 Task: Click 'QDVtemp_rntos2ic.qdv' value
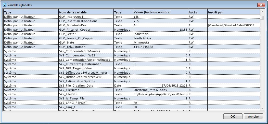click(x=160, y=90)
